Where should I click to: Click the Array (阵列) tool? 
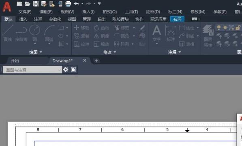tap(122, 44)
